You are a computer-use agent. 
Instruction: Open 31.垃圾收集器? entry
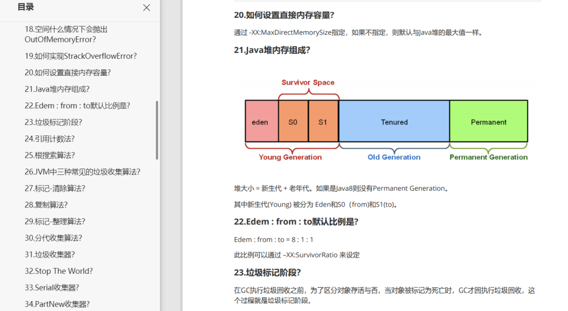(49, 254)
